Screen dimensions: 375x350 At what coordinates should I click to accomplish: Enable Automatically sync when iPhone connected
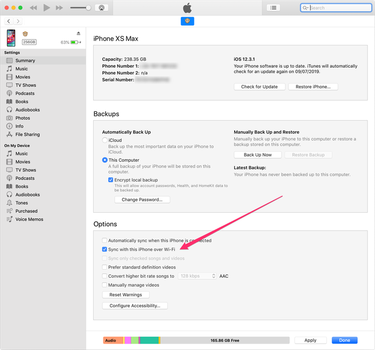pos(104,240)
